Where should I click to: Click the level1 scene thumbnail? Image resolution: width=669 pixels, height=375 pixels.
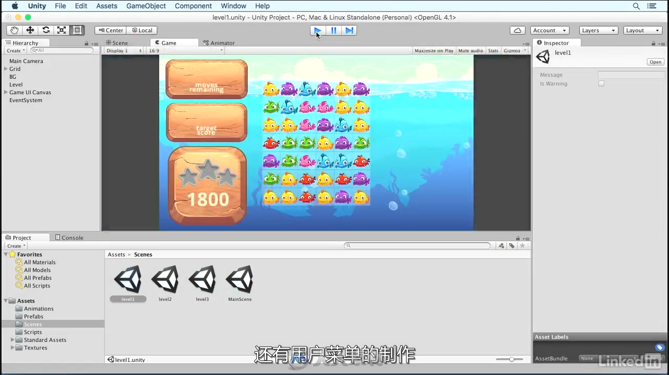point(128,280)
